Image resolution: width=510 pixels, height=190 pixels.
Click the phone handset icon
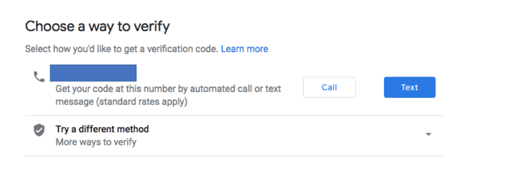[x=39, y=77]
